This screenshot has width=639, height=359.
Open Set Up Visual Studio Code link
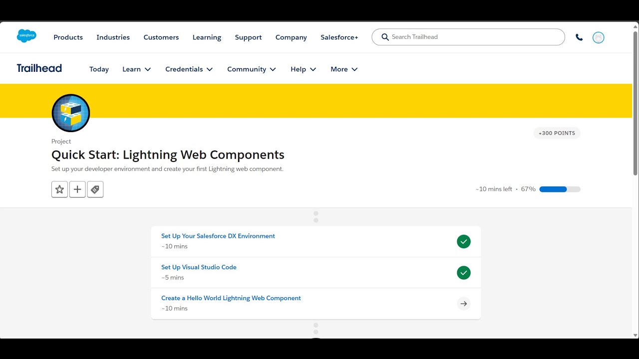click(199, 267)
